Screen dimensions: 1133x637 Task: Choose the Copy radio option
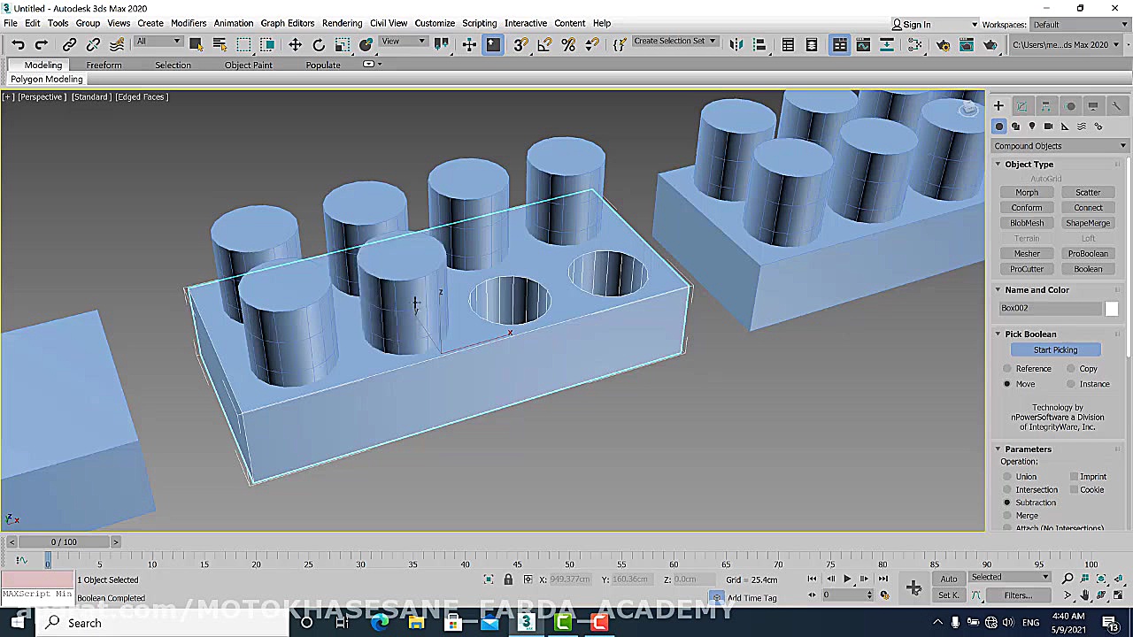(1071, 369)
